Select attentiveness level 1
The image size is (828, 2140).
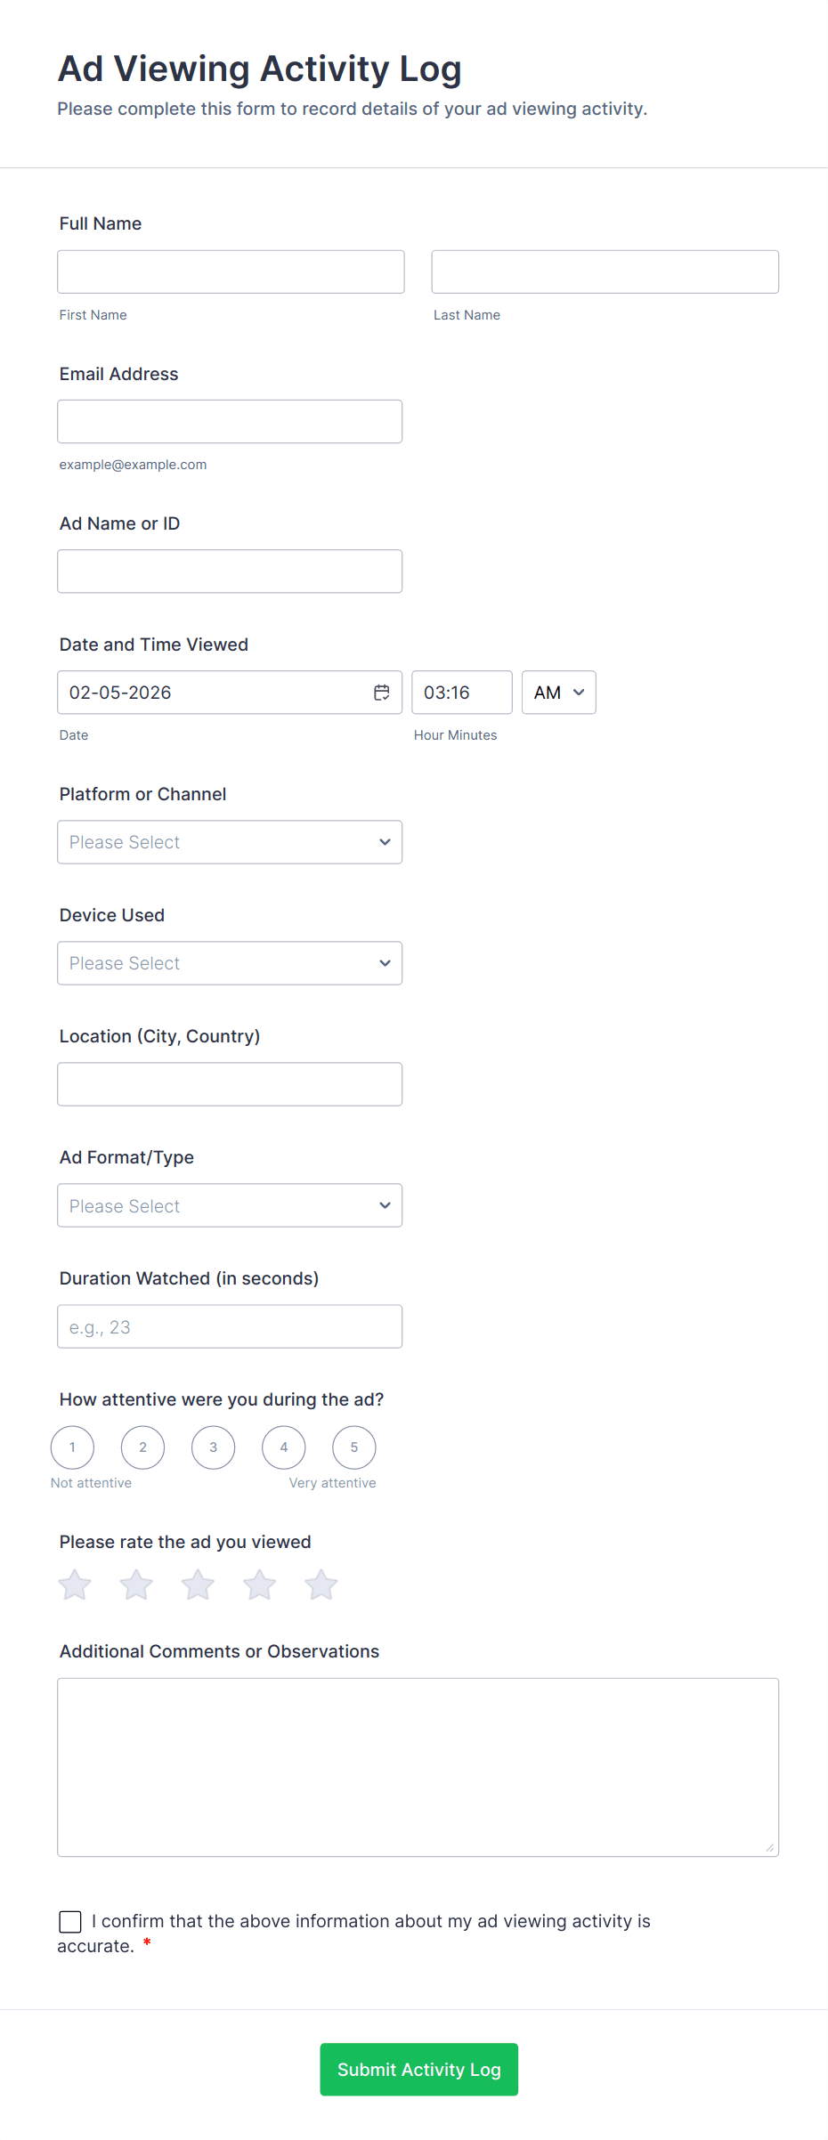click(72, 1447)
